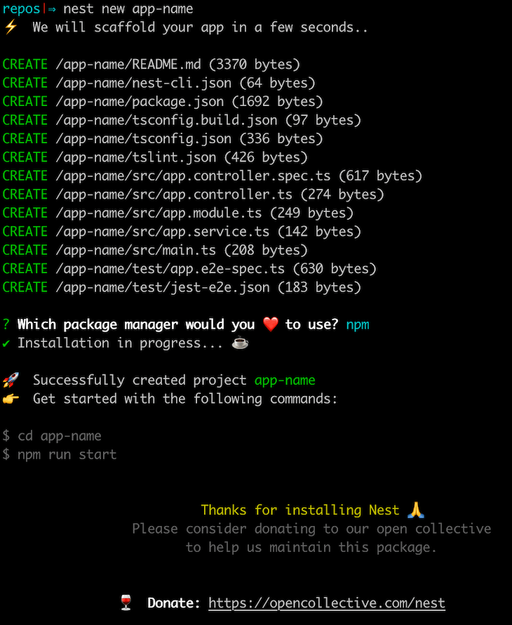Viewport: 512px width, 625px height.
Task: Click the package.json created file path
Action: (140, 102)
